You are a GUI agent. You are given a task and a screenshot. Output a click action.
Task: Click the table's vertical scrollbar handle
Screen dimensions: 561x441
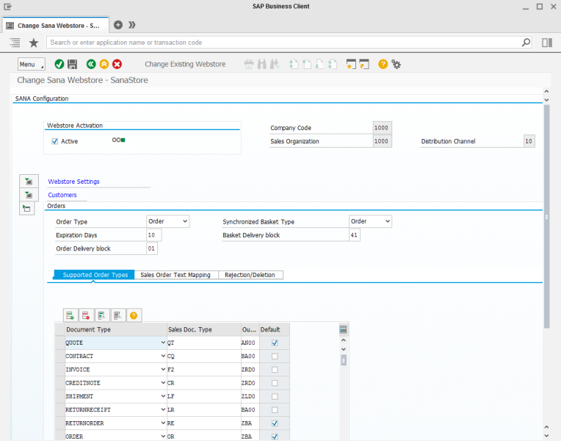coord(344,360)
